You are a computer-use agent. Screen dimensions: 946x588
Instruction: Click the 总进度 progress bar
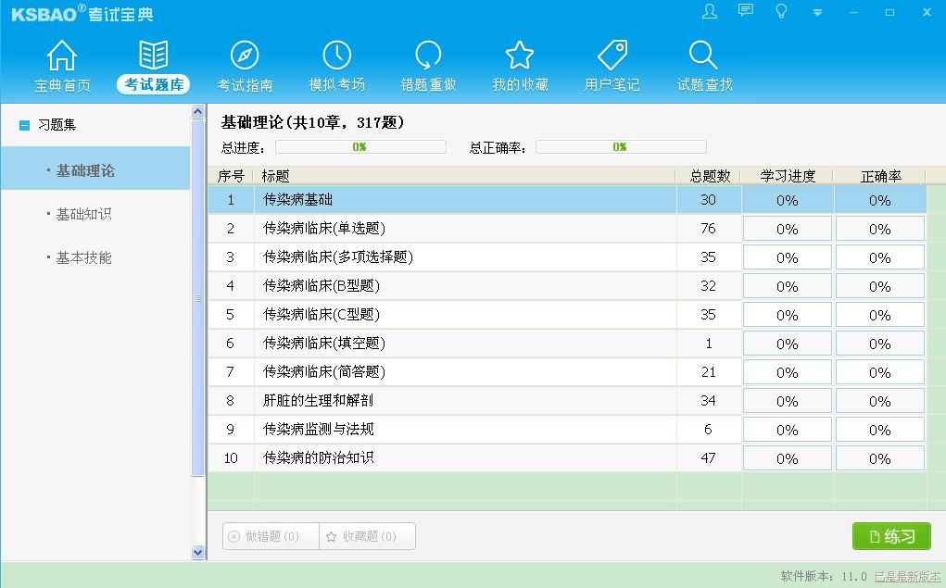(360, 147)
